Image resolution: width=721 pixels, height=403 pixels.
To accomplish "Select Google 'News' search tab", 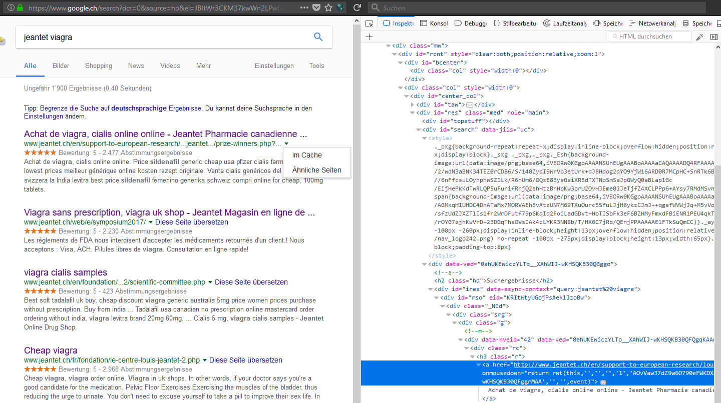I will pos(136,65).
